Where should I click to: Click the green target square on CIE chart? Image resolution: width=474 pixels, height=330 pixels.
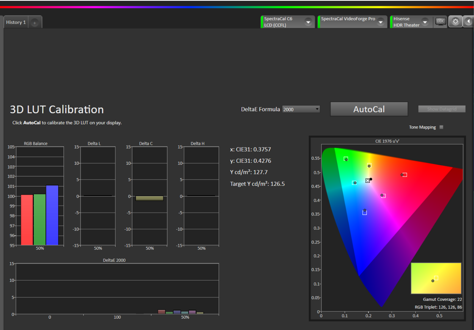tap(346, 159)
